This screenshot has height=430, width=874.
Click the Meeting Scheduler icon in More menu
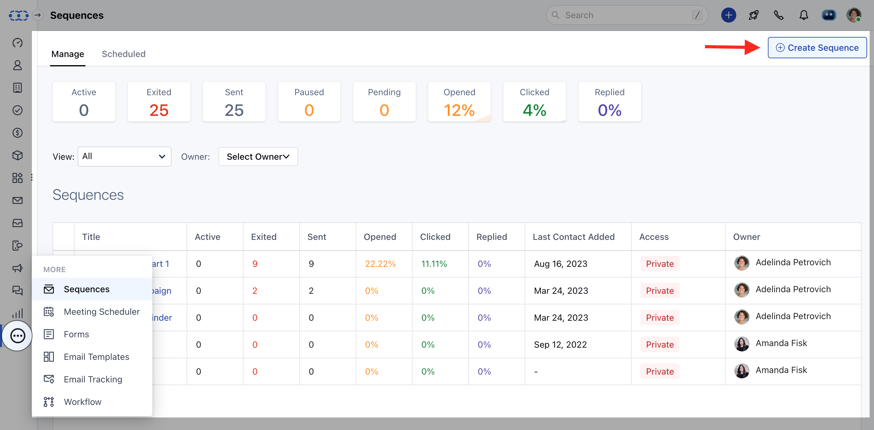point(49,312)
